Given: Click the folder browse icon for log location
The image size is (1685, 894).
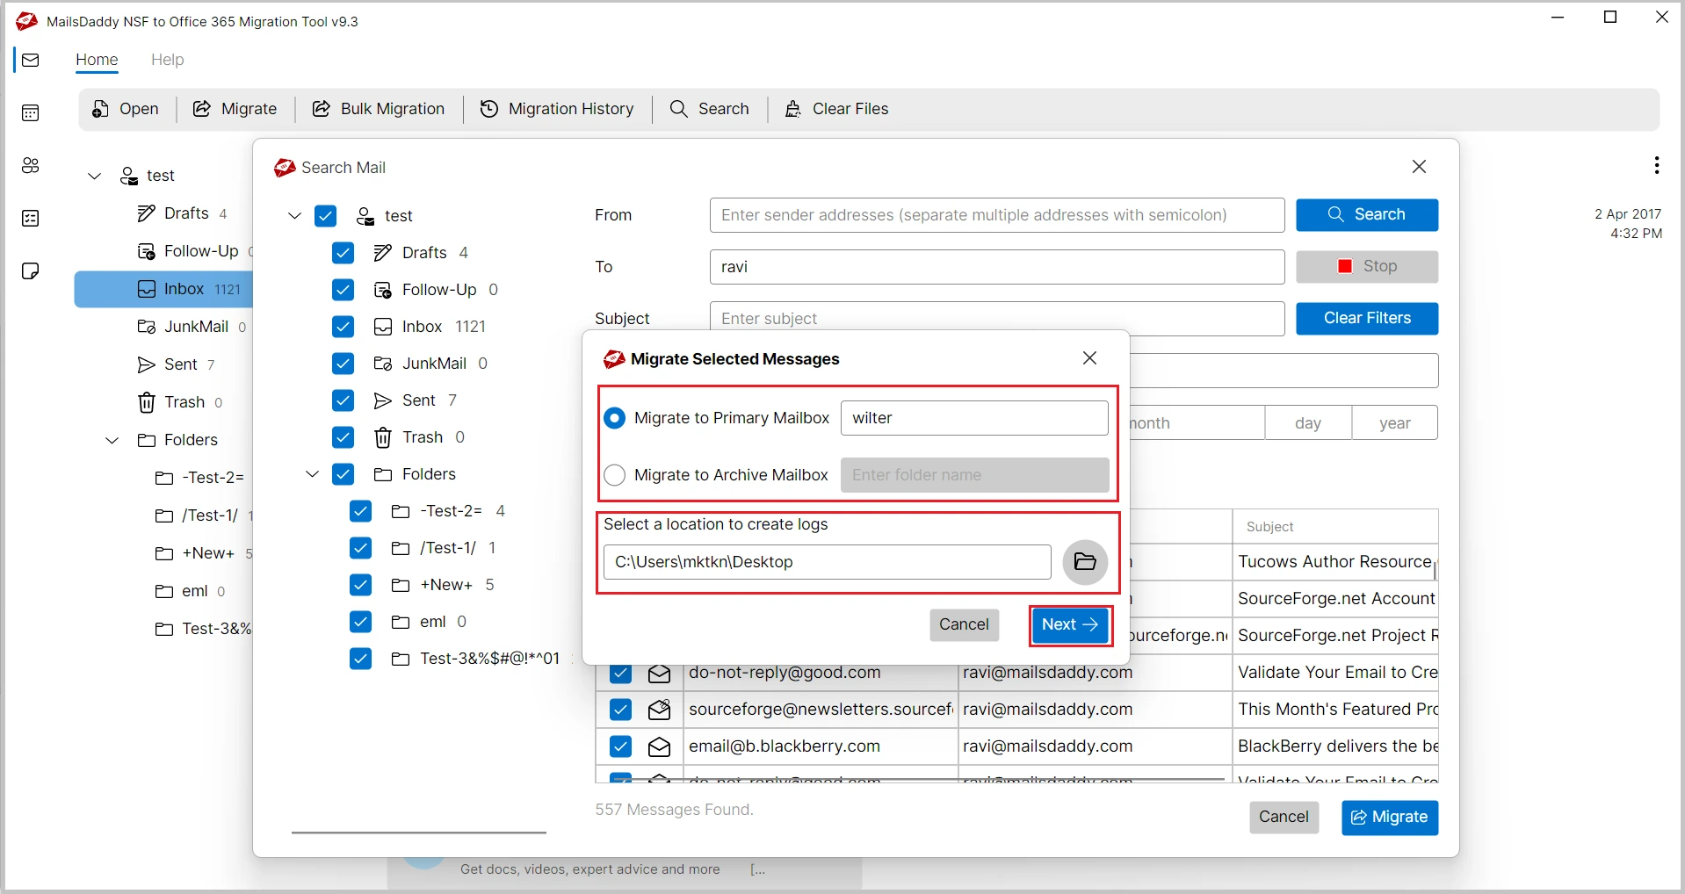Looking at the screenshot, I should click(1085, 562).
